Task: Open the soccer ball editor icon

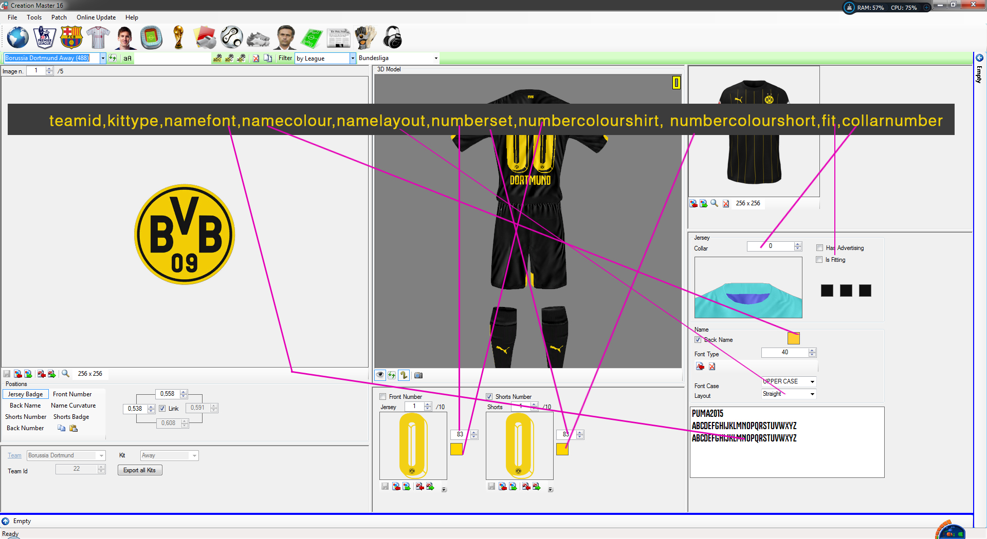Action: click(232, 37)
